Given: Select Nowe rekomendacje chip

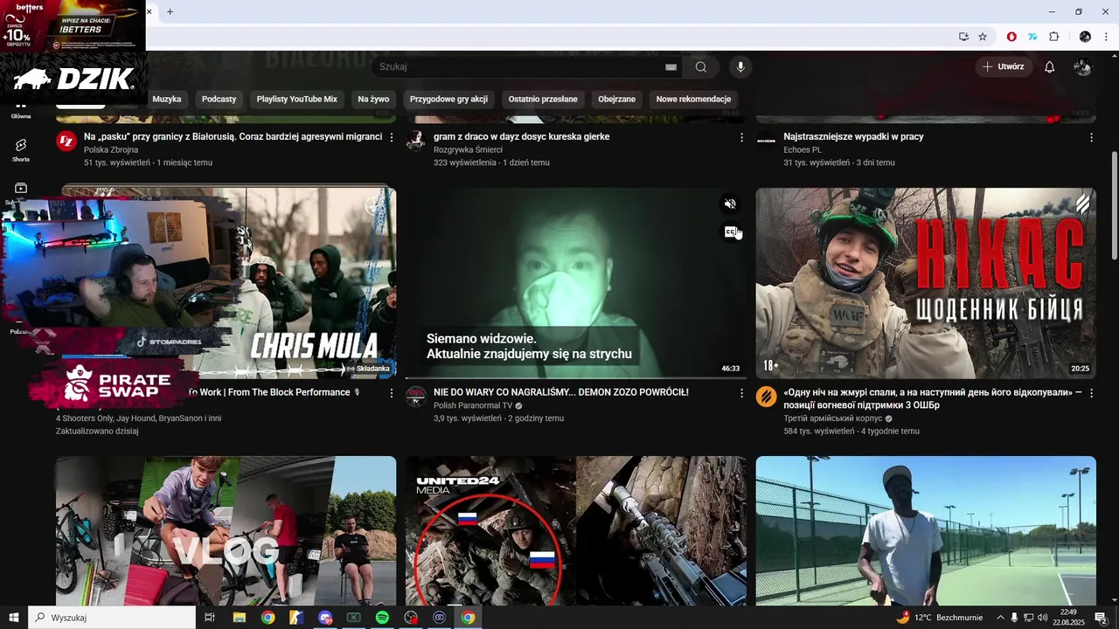Looking at the screenshot, I should coord(693,99).
